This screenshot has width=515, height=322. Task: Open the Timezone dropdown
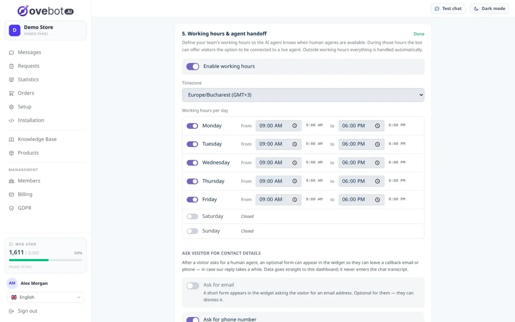coord(303,95)
